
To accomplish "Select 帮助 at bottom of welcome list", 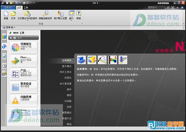I will click(69, 124).
